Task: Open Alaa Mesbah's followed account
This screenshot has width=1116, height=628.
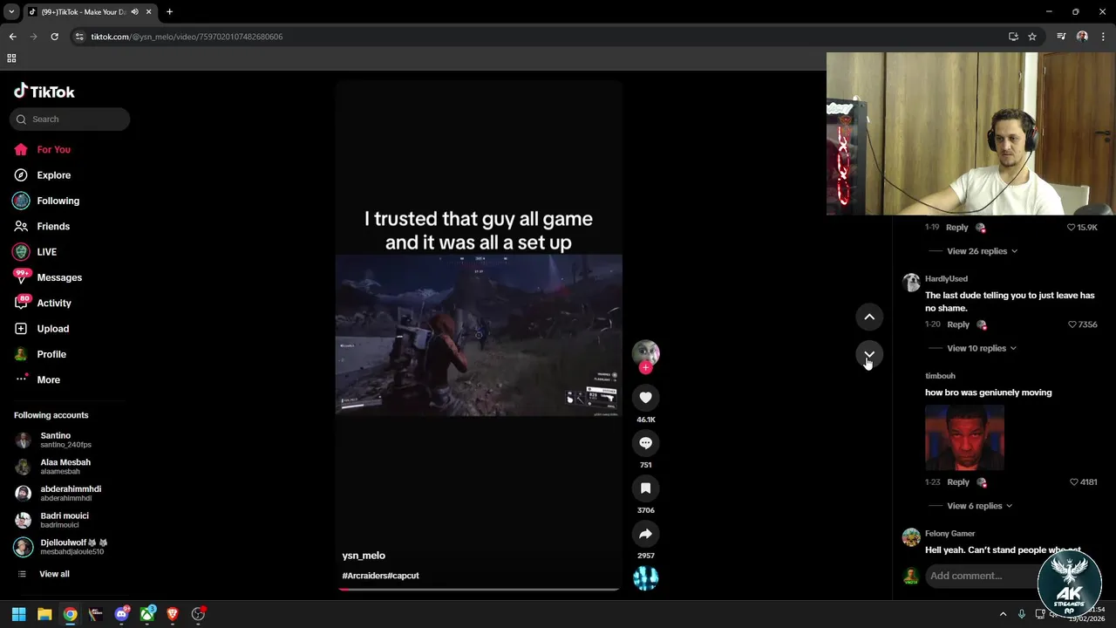Action: click(x=65, y=467)
